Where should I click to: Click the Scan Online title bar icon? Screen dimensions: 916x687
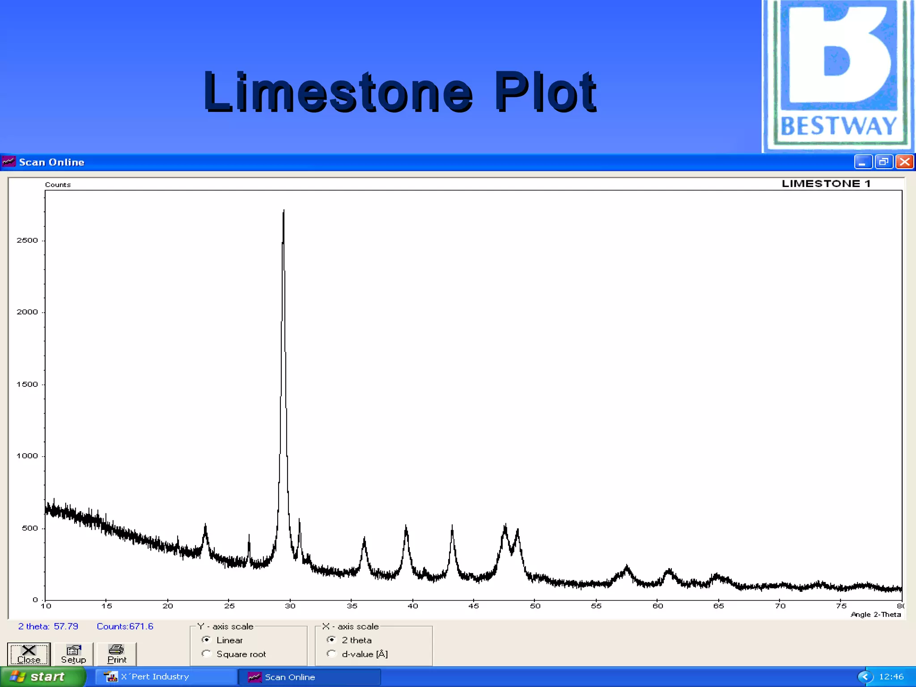8,161
